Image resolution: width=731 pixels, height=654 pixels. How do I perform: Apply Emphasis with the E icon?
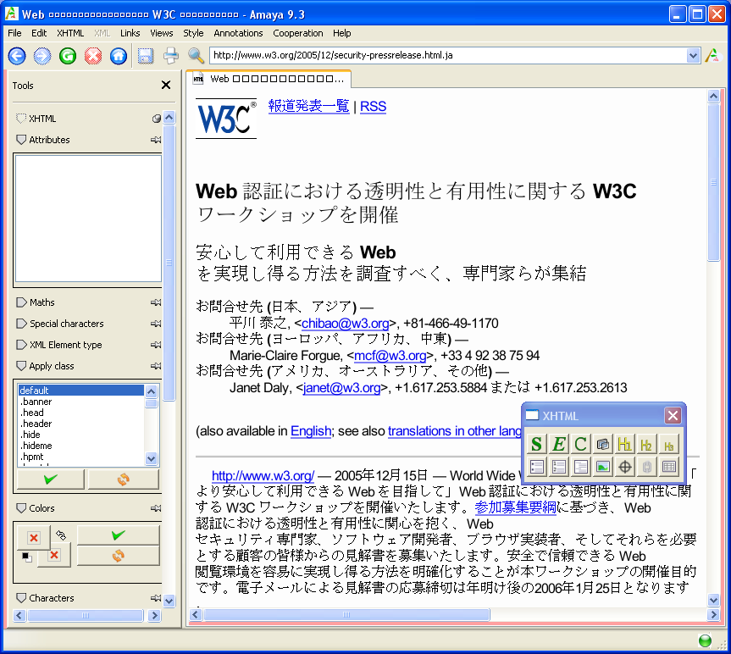click(x=558, y=444)
